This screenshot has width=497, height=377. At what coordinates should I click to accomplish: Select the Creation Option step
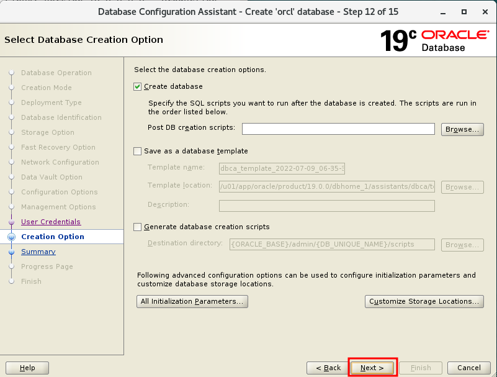(53, 237)
